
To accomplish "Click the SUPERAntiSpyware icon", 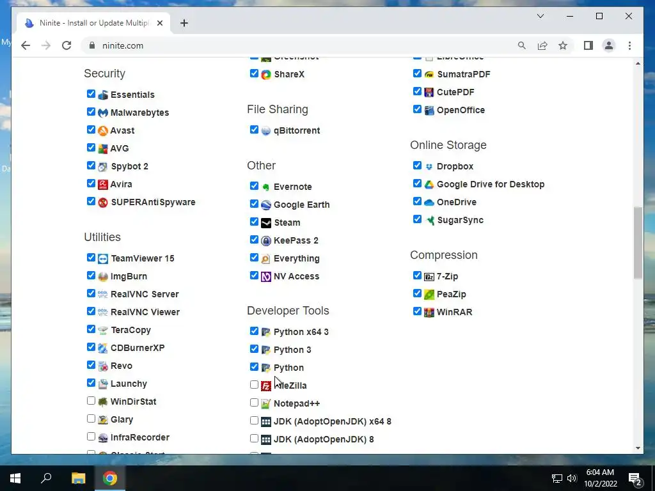I will click(x=103, y=203).
